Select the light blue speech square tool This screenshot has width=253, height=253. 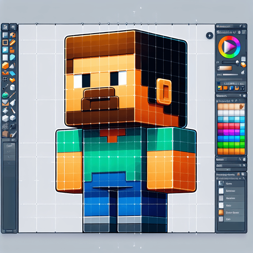point(5,50)
